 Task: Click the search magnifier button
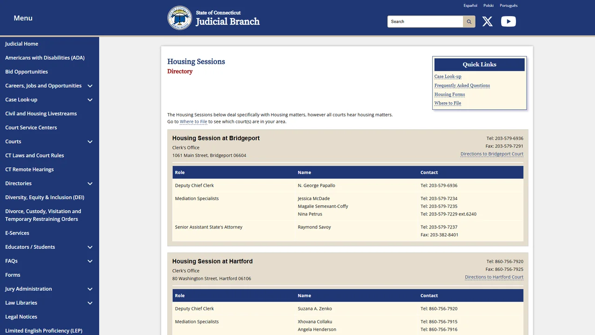(469, 21)
